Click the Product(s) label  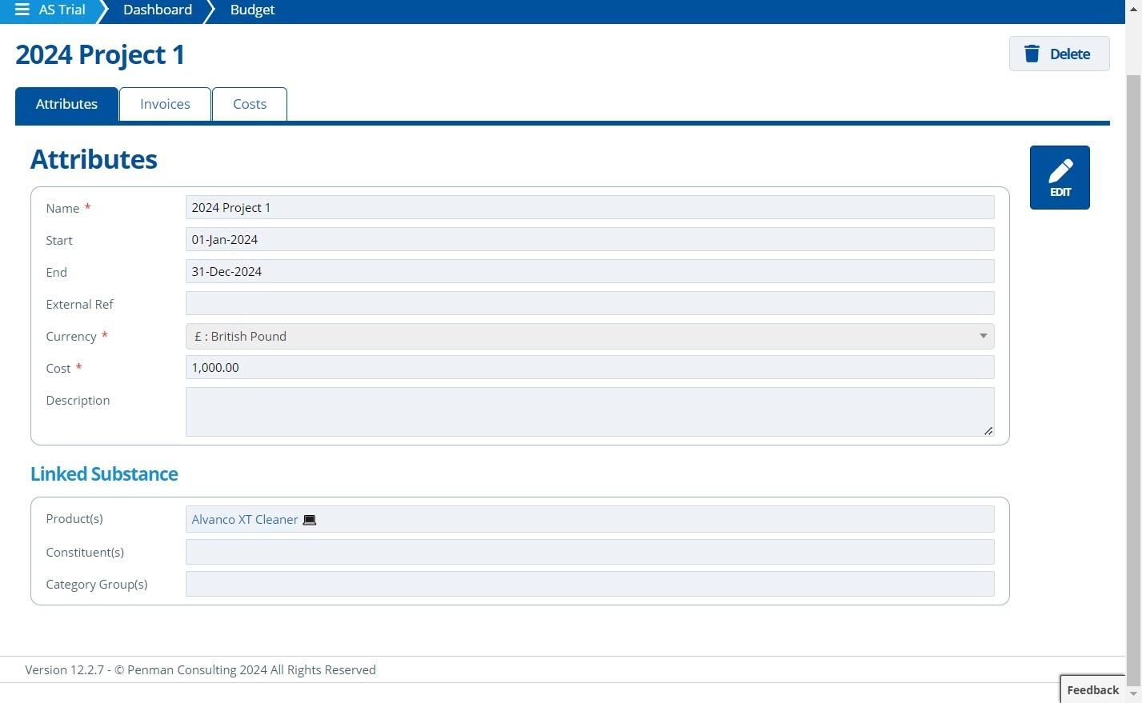click(x=74, y=518)
